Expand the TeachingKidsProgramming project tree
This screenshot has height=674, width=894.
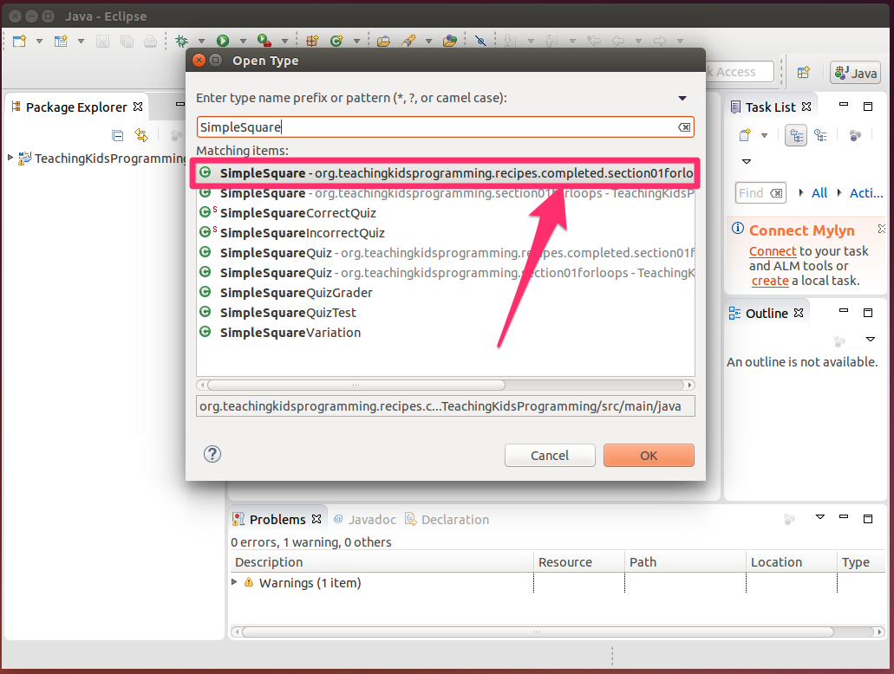[10, 158]
